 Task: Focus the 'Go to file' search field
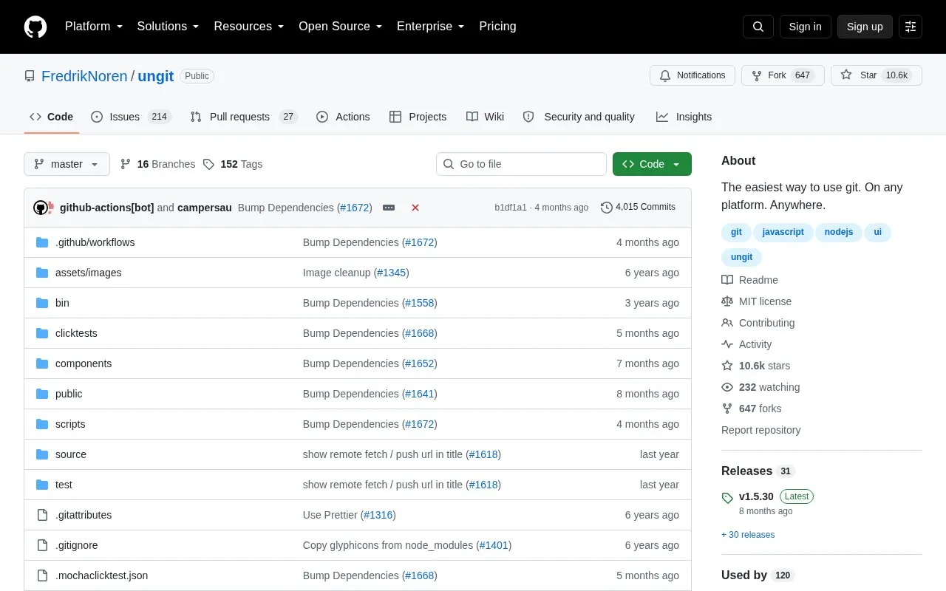coord(521,164)
